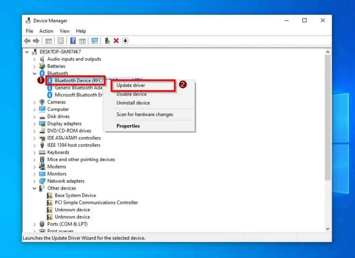Click the Properties sheet toolbar icon
Image resolution: width=355 pixels, height=258 pixels.
[x=61, y=41]
